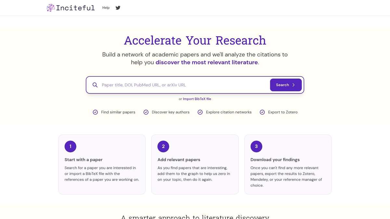Image resolution: width=390 pixels, height=219 pixels.
Task: Click the magnifying glass search icon
Action: [x=95, y=85]
